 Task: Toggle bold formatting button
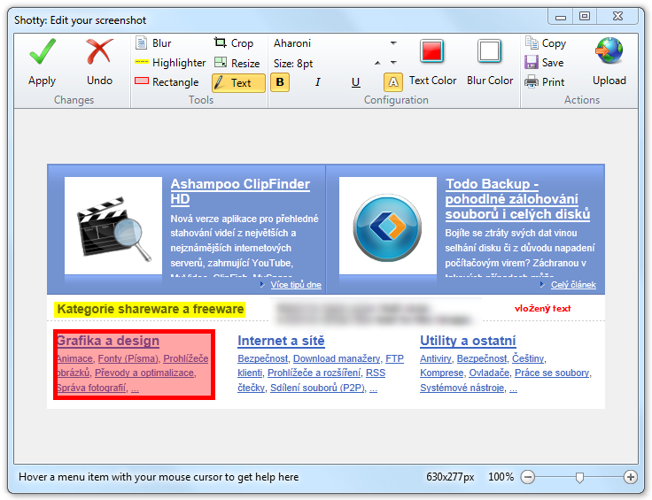tap(280, 82)
